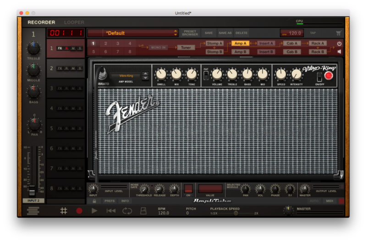Select the Rack B module
The image size is (367, 242).
(318, 52)
